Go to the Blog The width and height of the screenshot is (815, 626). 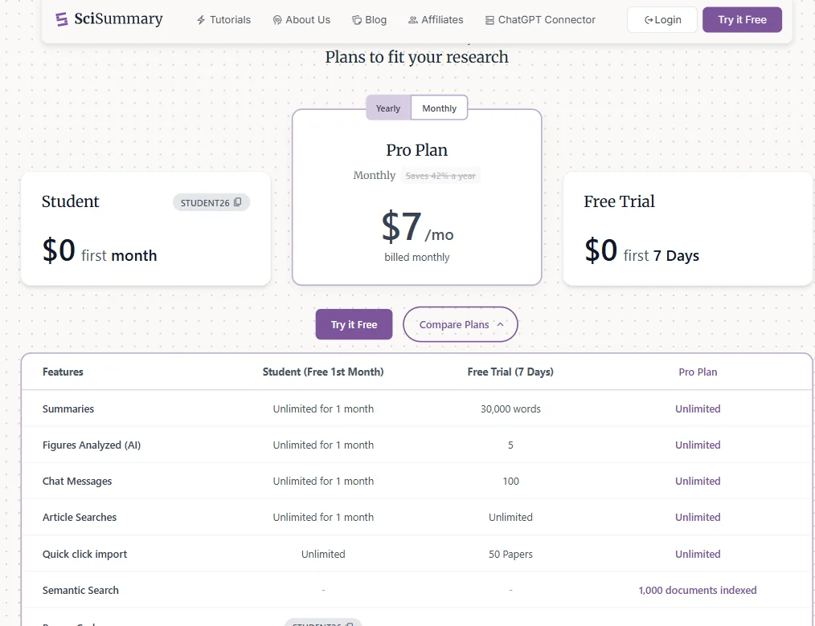tap(370, 20)
